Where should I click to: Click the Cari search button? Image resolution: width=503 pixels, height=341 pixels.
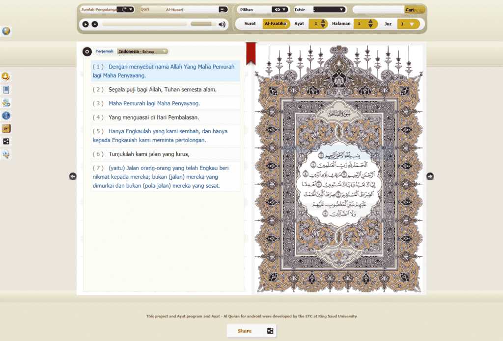coord(415,10)
